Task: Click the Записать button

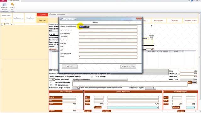Action: (x=42, y=20)
